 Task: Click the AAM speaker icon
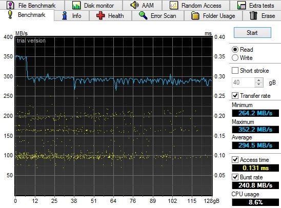pos(134,5)
